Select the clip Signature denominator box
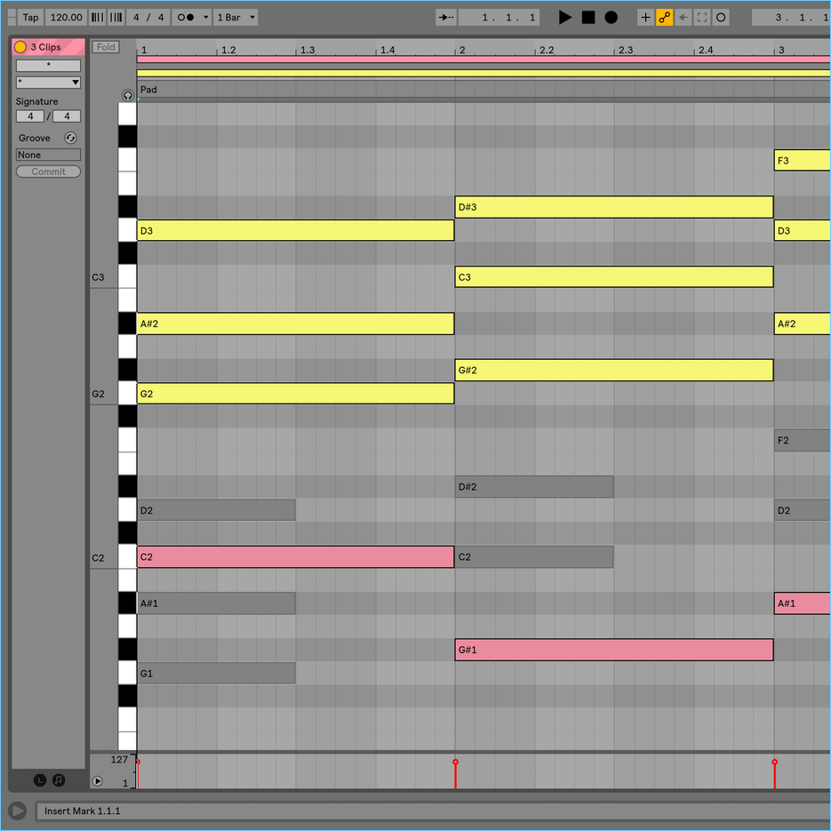Screen dimensions: 831x831 pos(67,116)
